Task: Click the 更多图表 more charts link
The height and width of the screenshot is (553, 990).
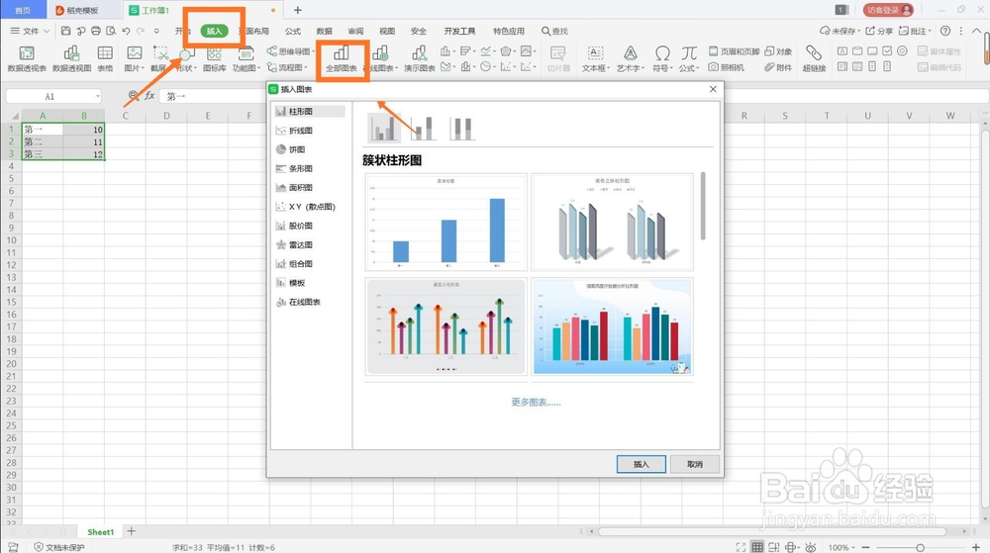Action: pyautogui.click(x=536, y=403)
